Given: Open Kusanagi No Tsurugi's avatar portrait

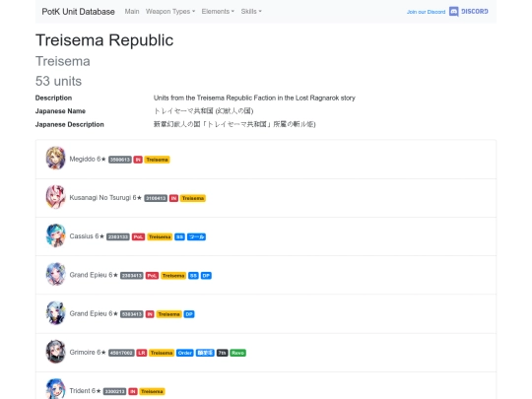Looking at the screenshot, I should tap(55, 197).
